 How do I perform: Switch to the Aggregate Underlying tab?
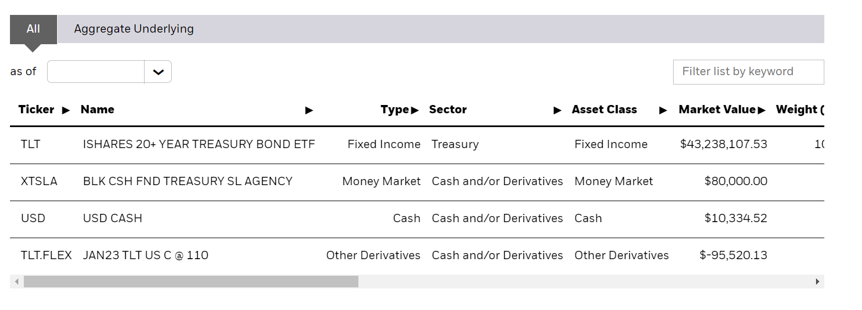click(134, 29)
